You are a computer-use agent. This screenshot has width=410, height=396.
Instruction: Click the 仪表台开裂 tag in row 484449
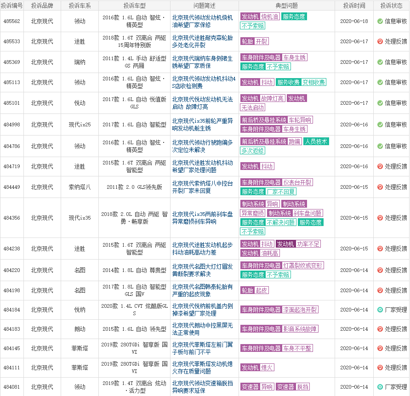click(297, 182)
